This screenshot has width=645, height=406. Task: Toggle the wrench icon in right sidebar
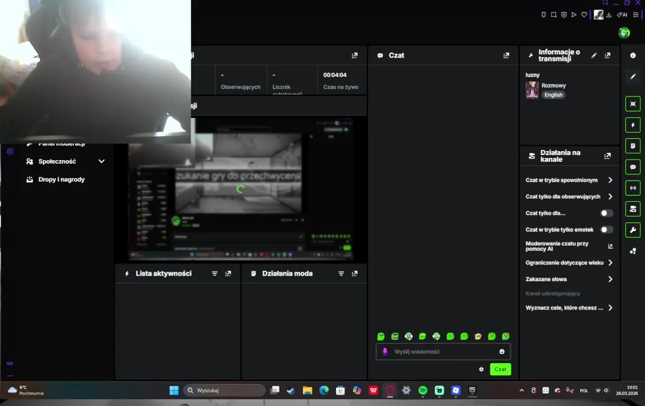click(x=633, y=230)
